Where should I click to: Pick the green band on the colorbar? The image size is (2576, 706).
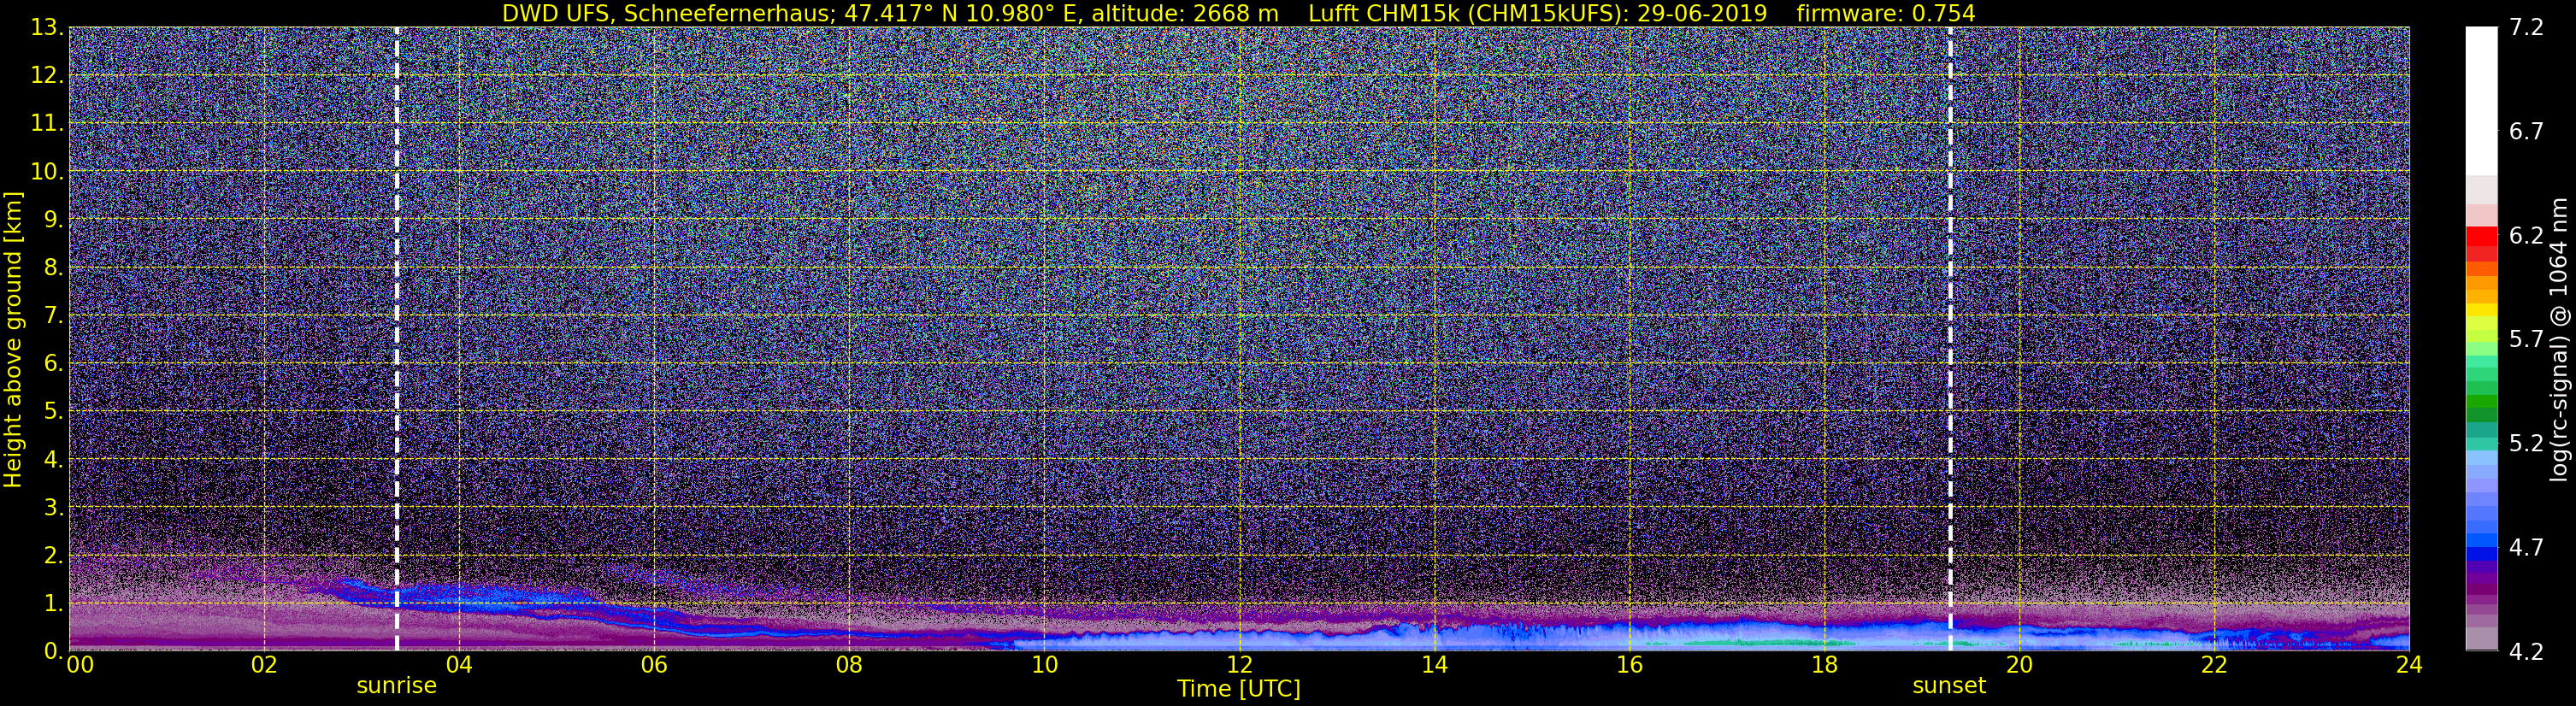click(x=2481, y=402)
